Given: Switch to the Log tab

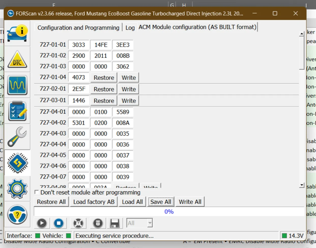Looking at the screenshot, I should point(130,28).
